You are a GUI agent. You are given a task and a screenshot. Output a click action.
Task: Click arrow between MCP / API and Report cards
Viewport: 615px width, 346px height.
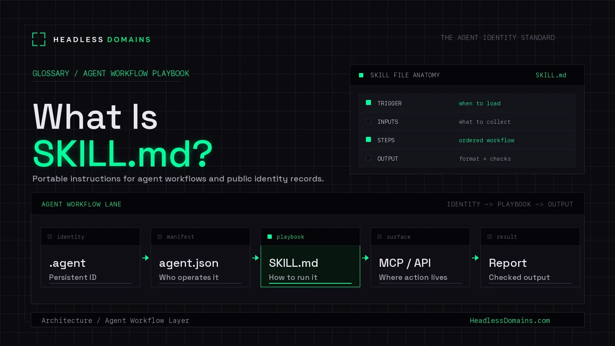475,258
